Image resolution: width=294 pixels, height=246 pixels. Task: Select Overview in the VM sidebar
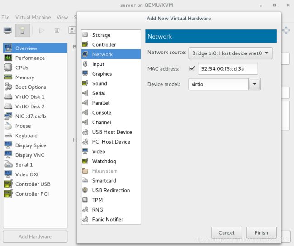coord(35,48)
